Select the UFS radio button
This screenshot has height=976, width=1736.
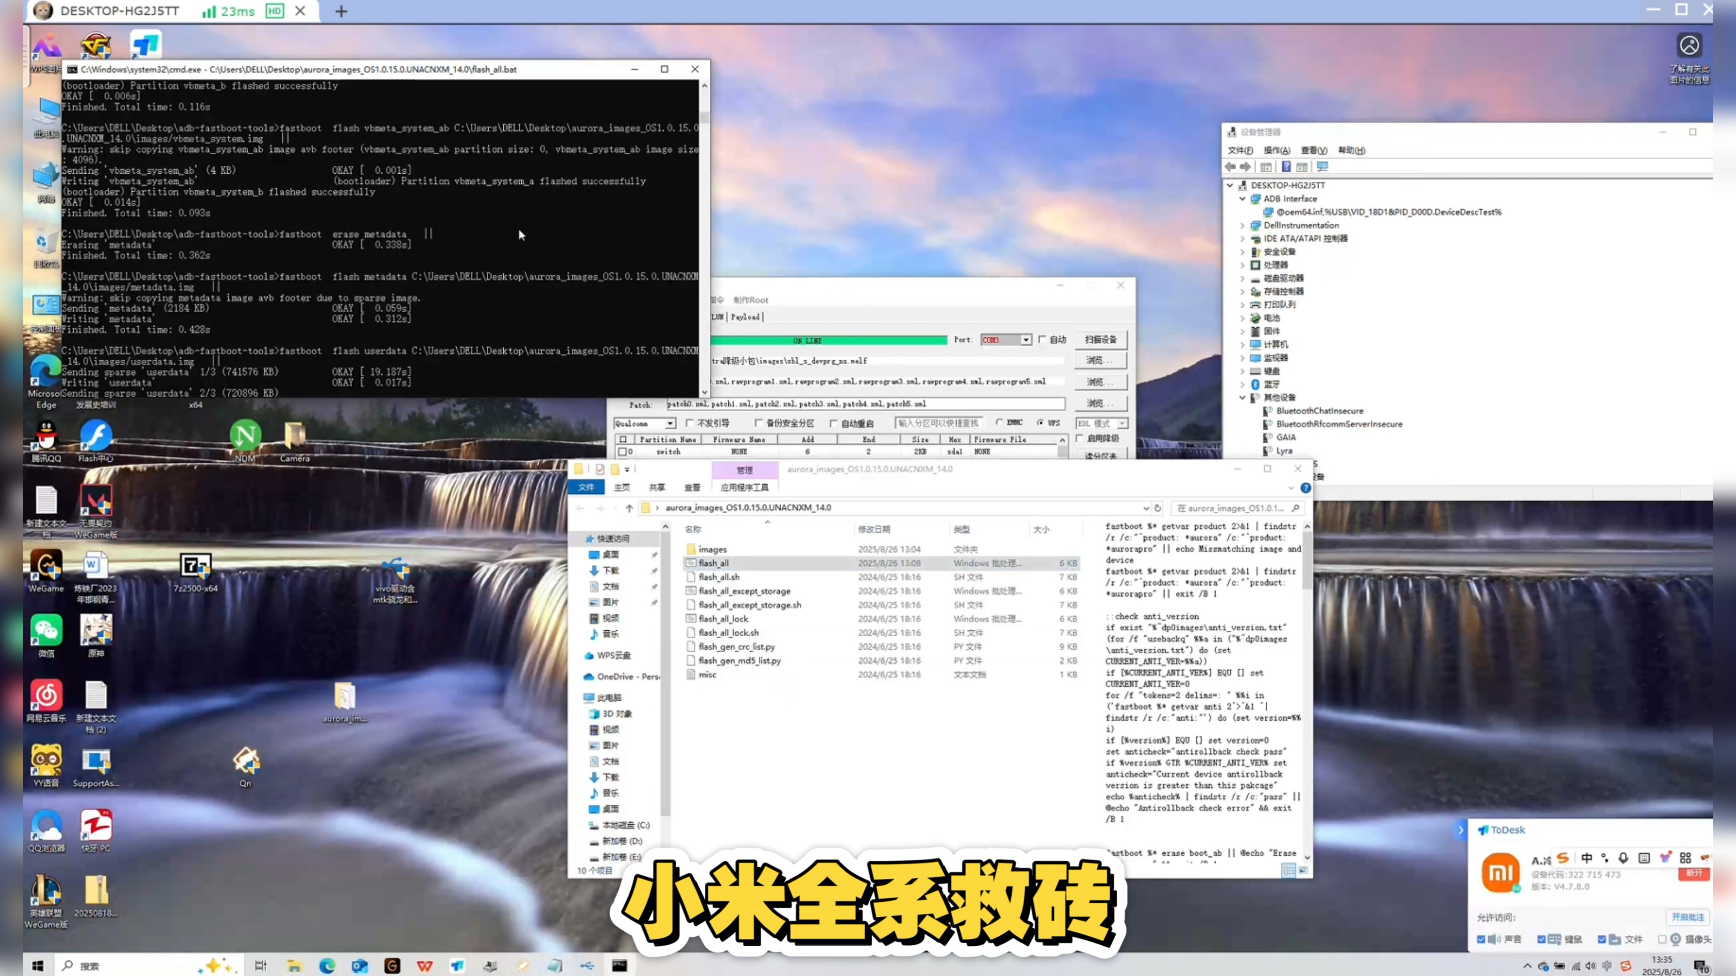point(1041,422)
